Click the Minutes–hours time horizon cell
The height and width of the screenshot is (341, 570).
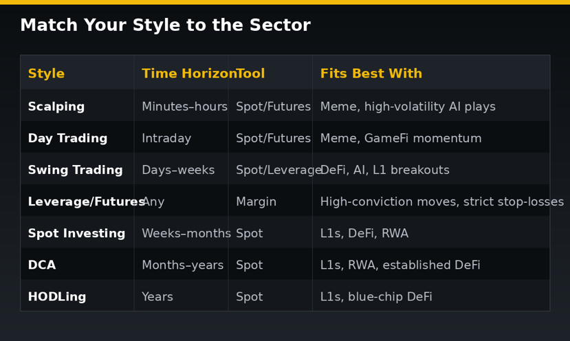point(181,106)
